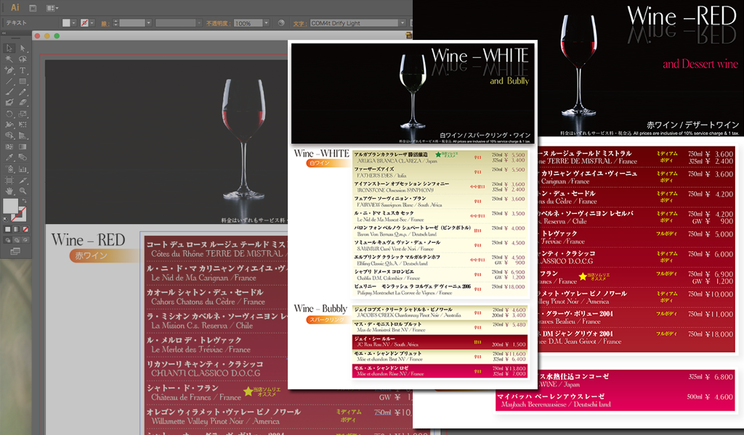Pick the Eraser tool

(23, 103)
